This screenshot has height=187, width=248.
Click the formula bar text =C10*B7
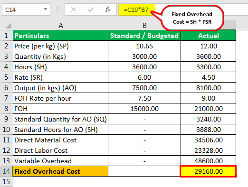tap(136, 10)
